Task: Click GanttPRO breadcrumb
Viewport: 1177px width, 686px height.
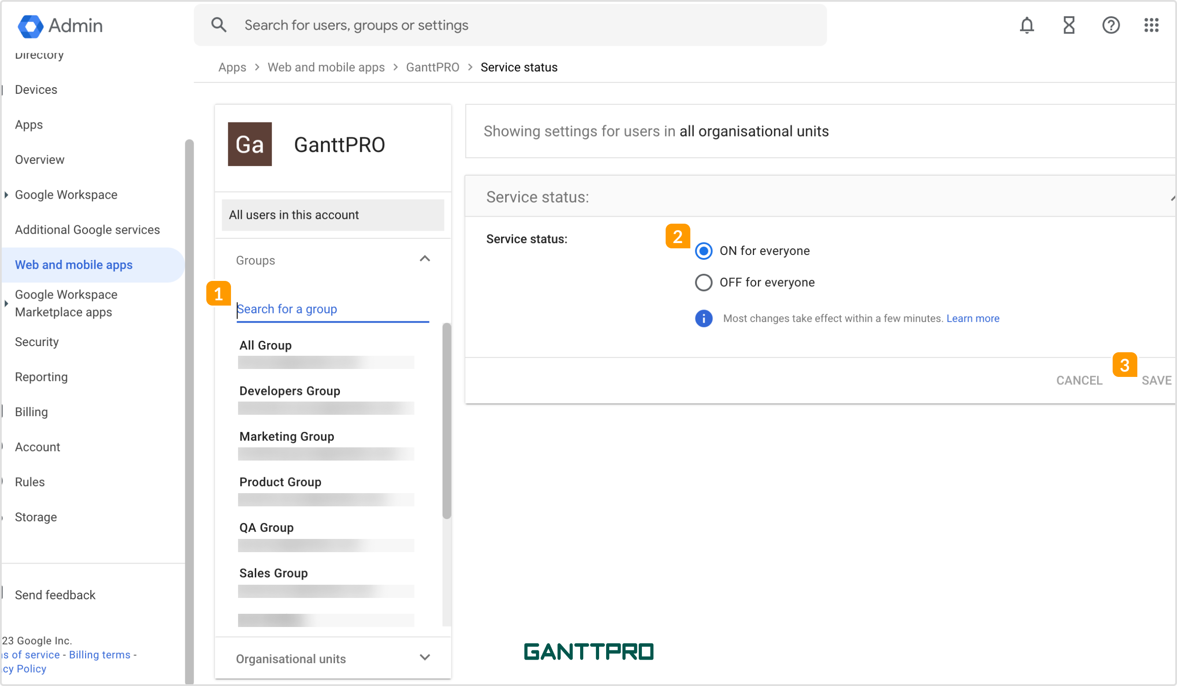Action: pos(432,67)
